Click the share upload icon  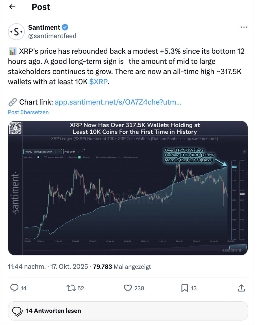coord(241,288)
